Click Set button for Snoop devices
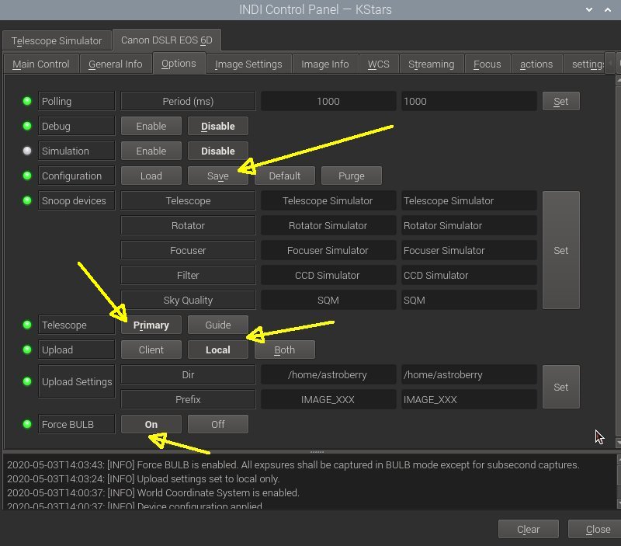 pyautogui.click(x=560, y=250)
